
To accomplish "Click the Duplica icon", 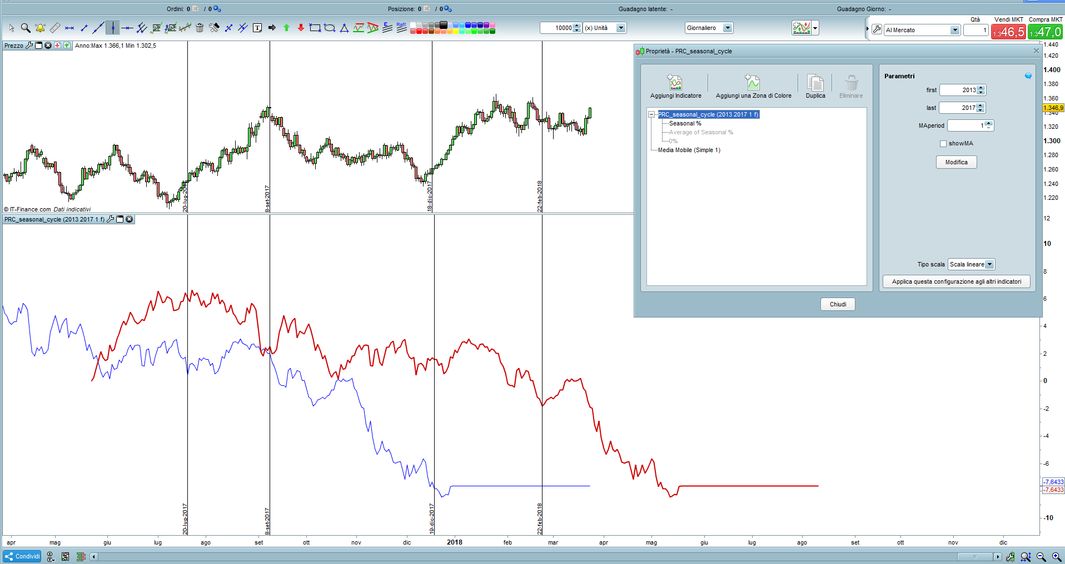I will pos(815,83).
